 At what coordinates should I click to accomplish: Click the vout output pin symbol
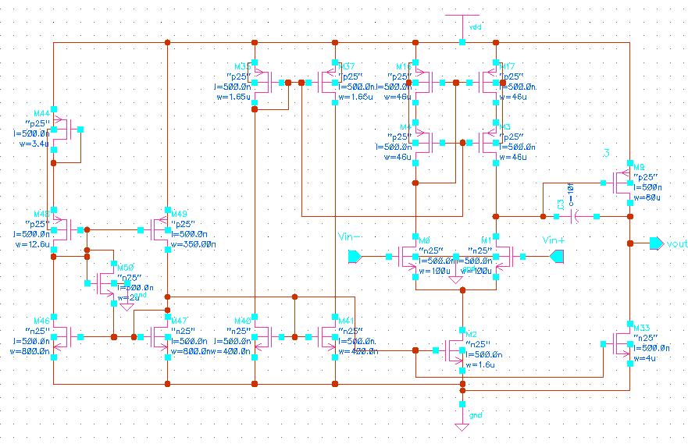[657, 243]
